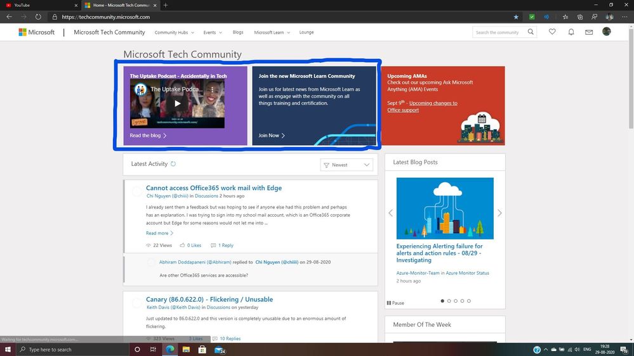Select the first carousel dot

pyautogui.click(x=442, y=301)
